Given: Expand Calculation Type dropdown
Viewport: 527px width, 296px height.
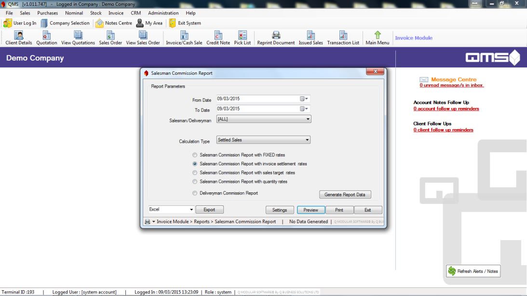Looking at the screenshot, I should click(307, 140).
